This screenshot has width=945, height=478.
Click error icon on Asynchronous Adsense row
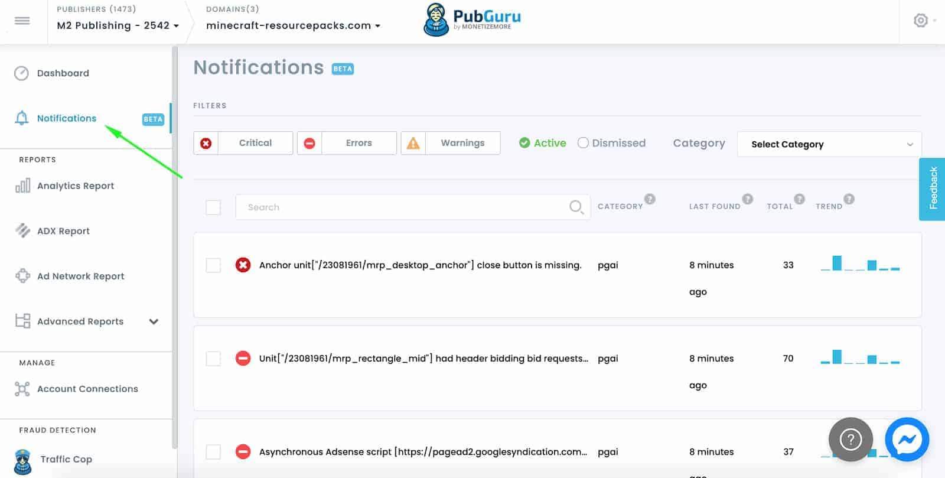(x=243, y=451)
